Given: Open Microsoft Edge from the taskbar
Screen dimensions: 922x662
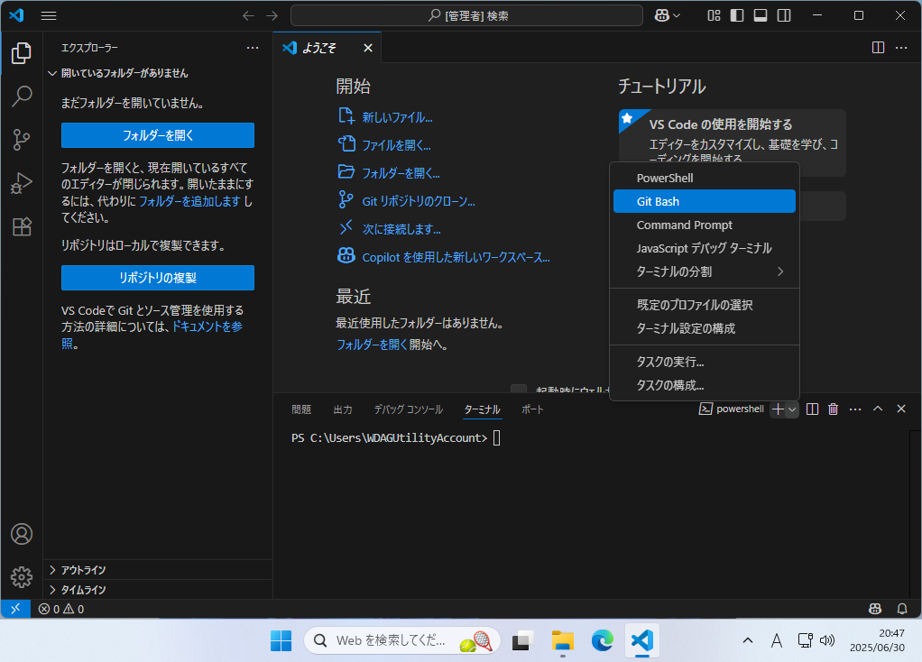Looking at the screenshot, I should [x=602, y=640].
